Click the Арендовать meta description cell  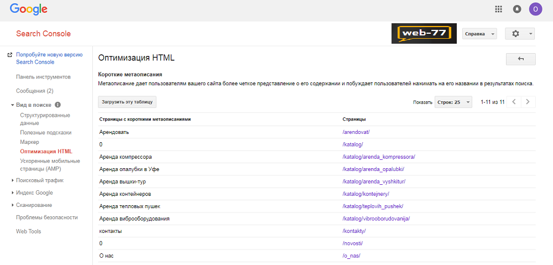click(114, 132)
